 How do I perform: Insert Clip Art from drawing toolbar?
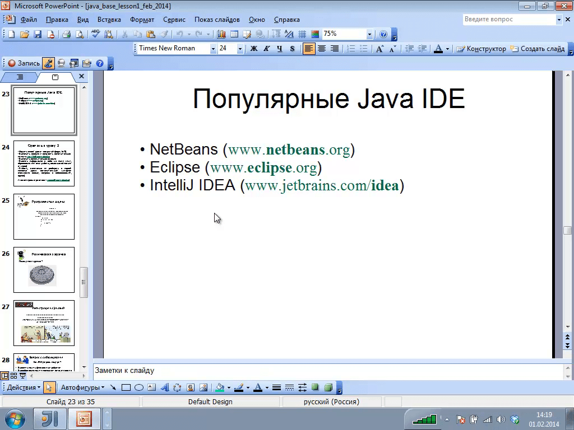191,387
